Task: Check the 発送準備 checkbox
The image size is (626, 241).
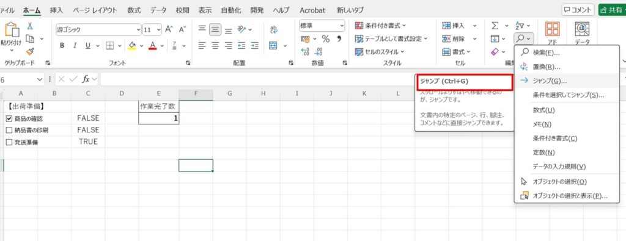Action: point(10,142)
